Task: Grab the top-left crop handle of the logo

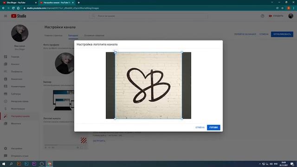Action: 115,52
